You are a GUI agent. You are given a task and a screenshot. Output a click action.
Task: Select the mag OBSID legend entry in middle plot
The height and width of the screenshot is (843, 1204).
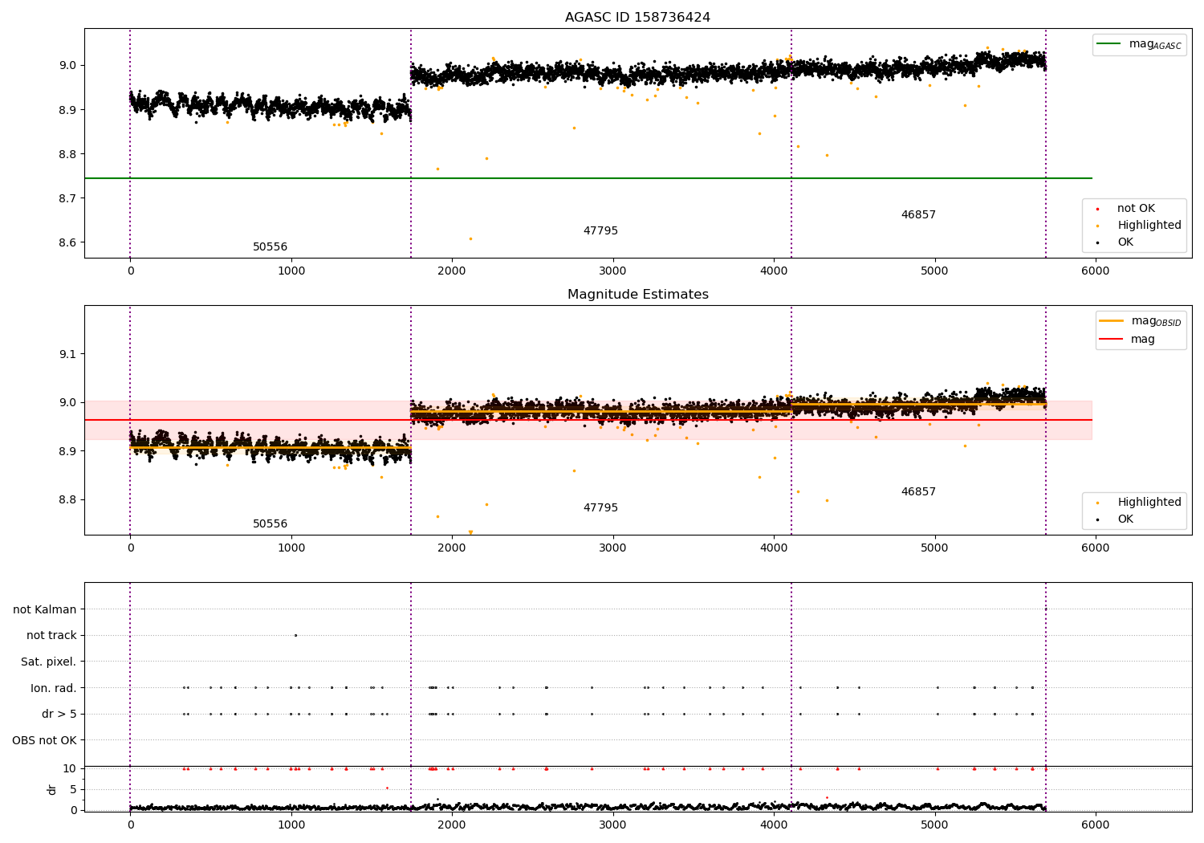[1141, 321]
